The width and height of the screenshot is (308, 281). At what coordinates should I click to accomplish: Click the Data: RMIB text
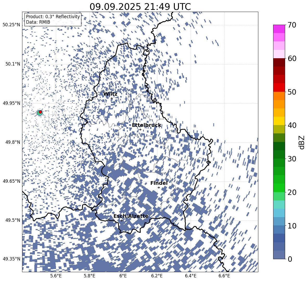pyautogui.click(x=38, y=22)
